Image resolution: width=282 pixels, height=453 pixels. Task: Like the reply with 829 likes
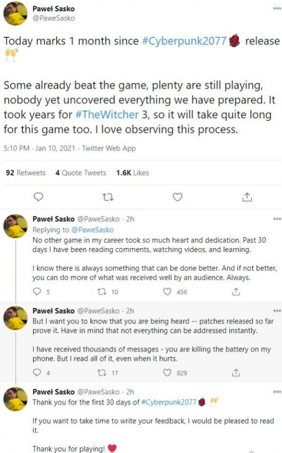[x=167, y=373]
